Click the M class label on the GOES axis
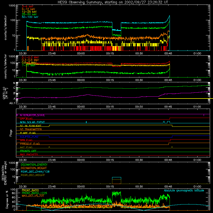Viewport: 213px width, 213px height. (x=14, y=83)
